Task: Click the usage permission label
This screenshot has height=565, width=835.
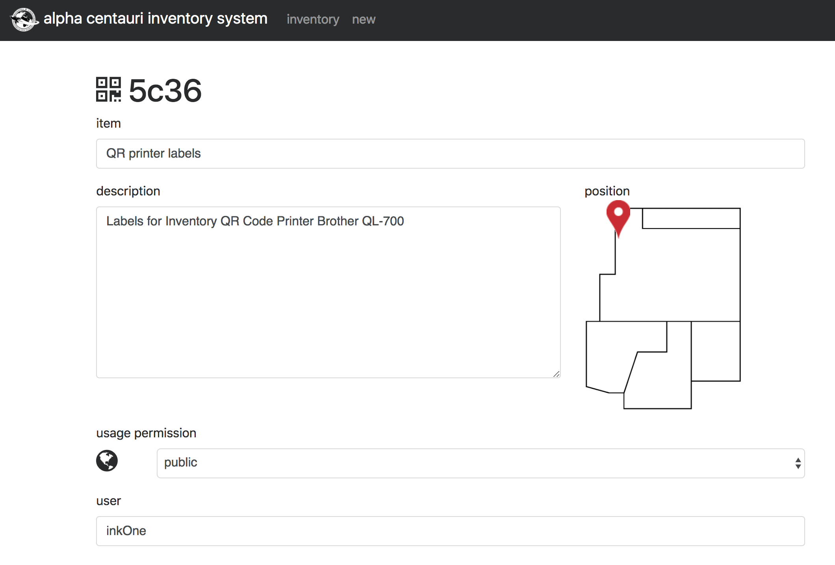Action: tap(146, 433)
